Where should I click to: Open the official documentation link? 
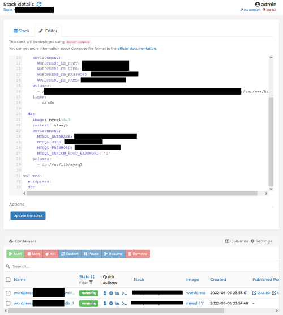136,48
